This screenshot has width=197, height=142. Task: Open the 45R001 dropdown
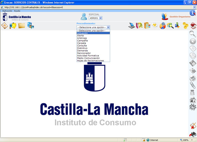click(x=95, y=18)
